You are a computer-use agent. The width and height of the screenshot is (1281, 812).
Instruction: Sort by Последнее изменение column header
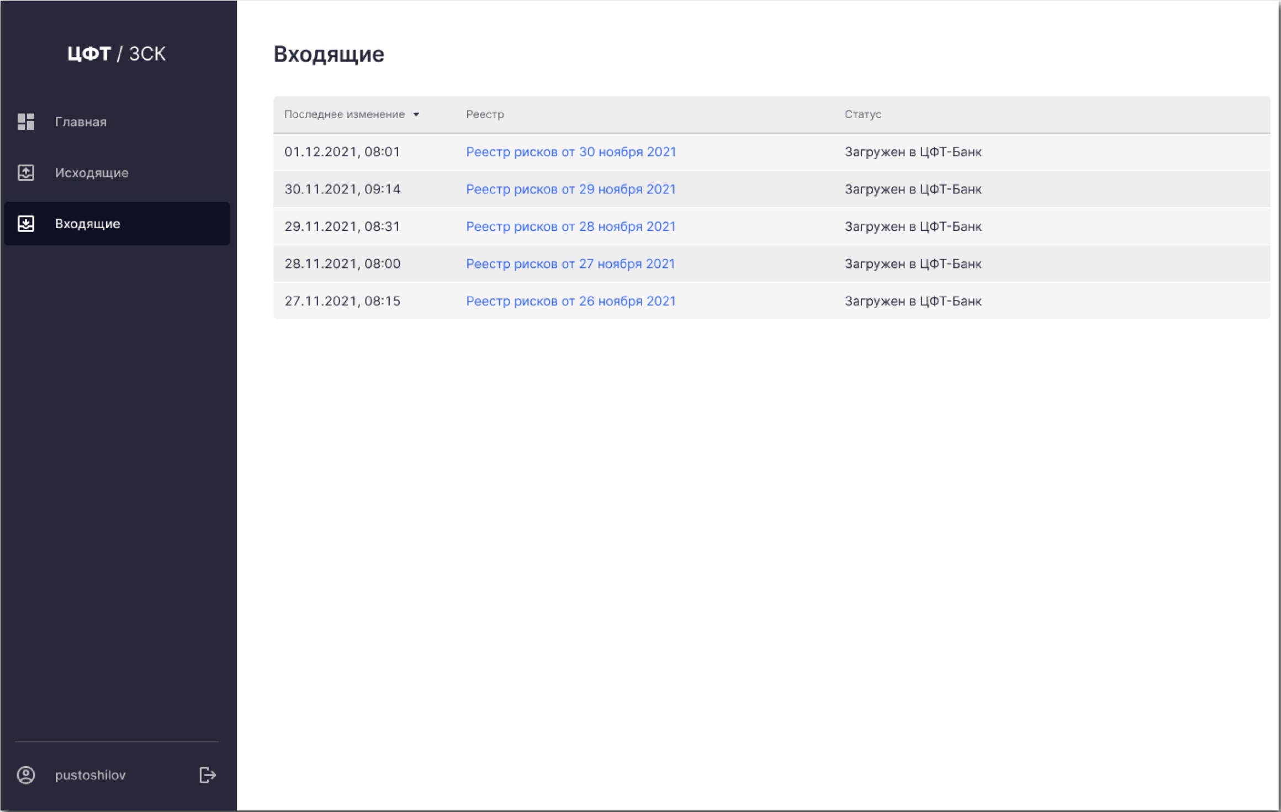344,114
